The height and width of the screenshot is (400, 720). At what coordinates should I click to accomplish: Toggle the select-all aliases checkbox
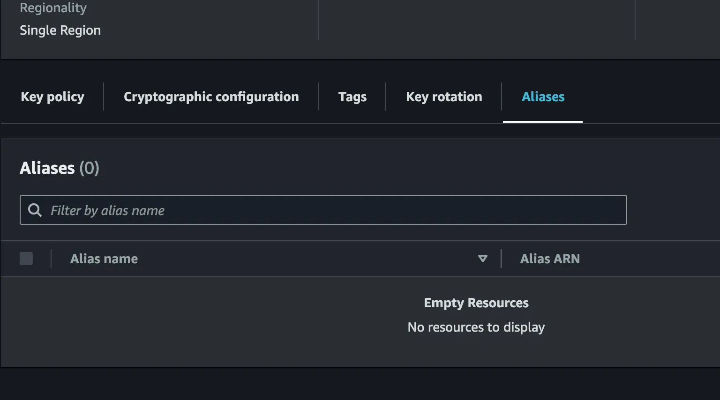[x=26, y=259]
